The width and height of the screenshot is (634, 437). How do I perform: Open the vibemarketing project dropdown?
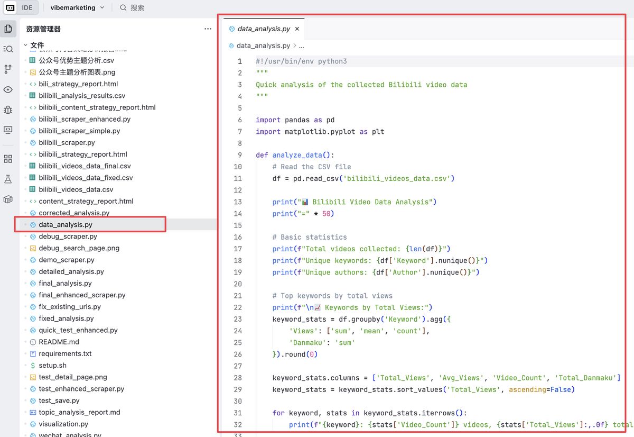click(77, 8)
